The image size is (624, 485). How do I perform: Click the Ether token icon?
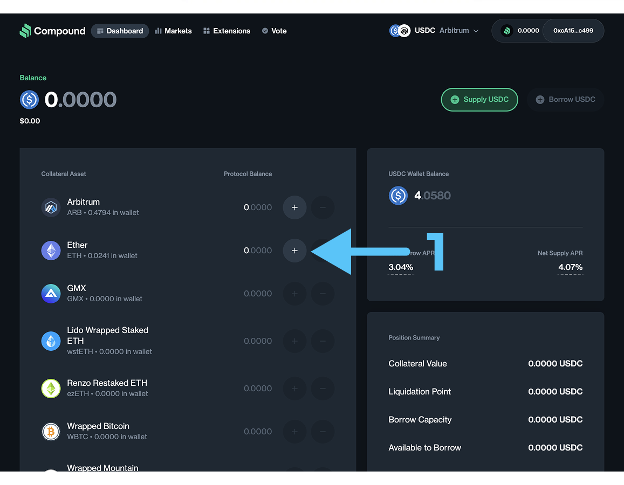point(51,251)
